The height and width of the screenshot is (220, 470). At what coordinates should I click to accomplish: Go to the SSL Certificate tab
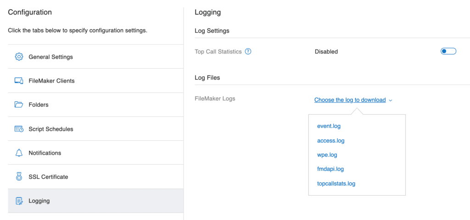tap(95, 176)
